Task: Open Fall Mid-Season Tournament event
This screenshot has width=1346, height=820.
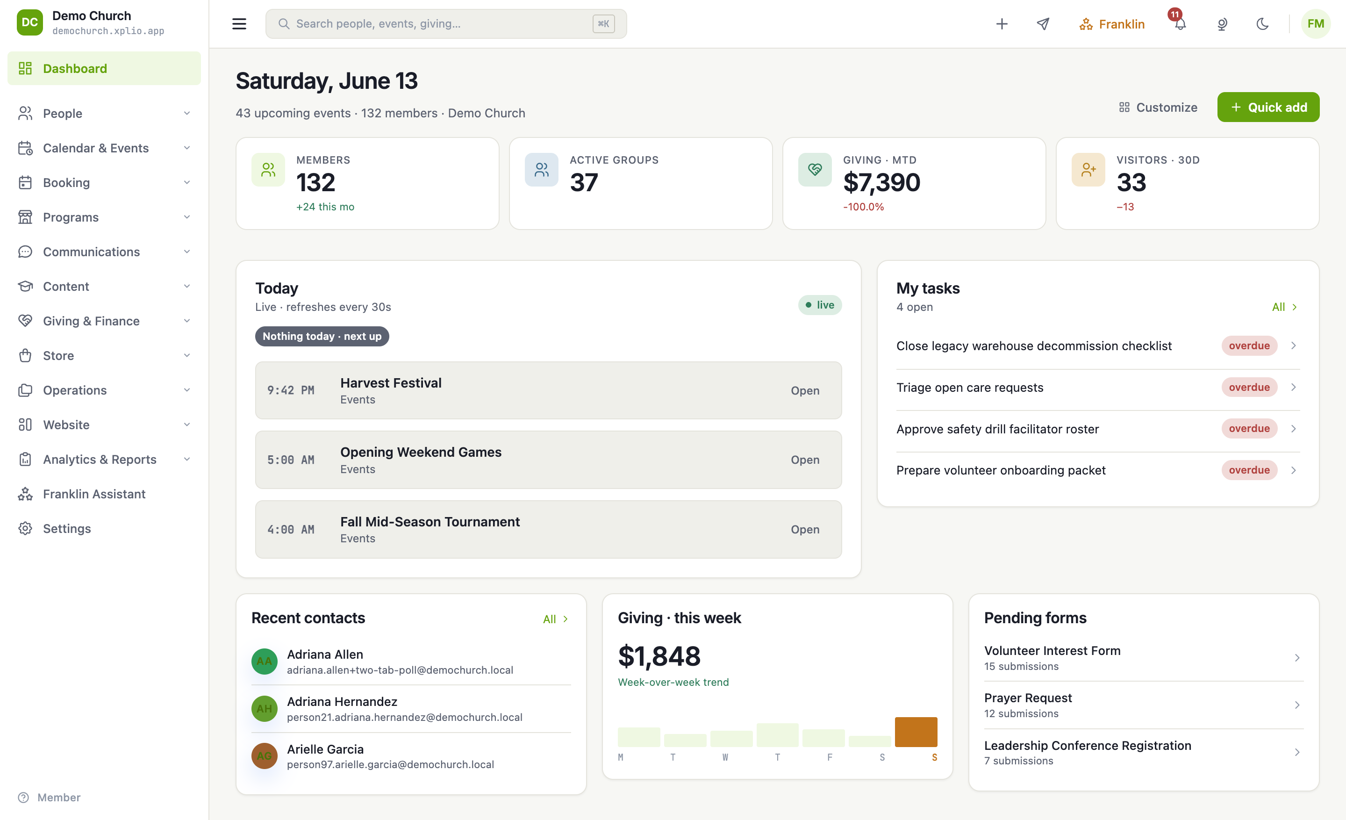Action: [x=548, y=529]
